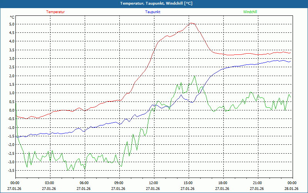Viewport: 308px width, 193px height.
Task: Click the -3,5 y-axis value
Action: (12, 170)
